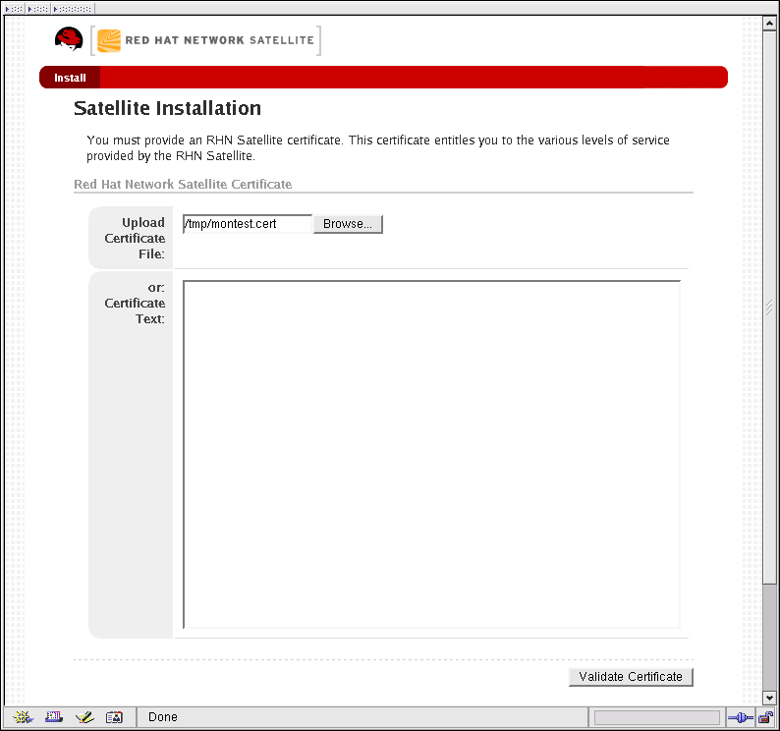Open Navigator from the status bar component icon
This screenshot has height=731, width=780.
pyautogui.click(x=23, y=717)
